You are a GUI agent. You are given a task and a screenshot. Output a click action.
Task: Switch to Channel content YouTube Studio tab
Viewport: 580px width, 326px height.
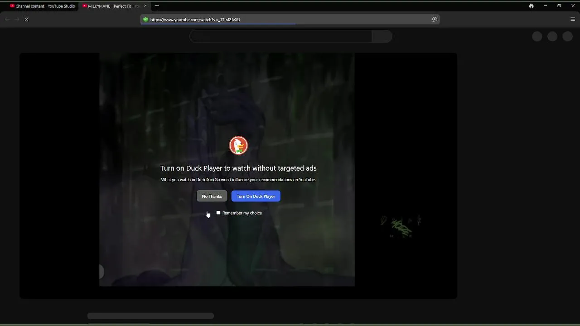(42, 6)
